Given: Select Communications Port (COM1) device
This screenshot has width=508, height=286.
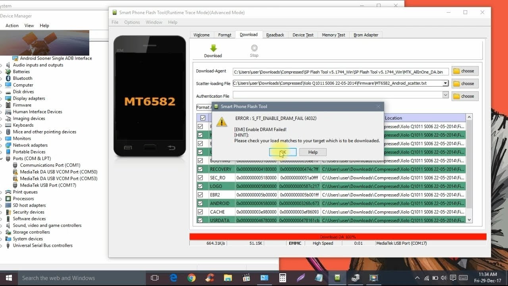Looking at the screenshot, I should pos(50,165).
